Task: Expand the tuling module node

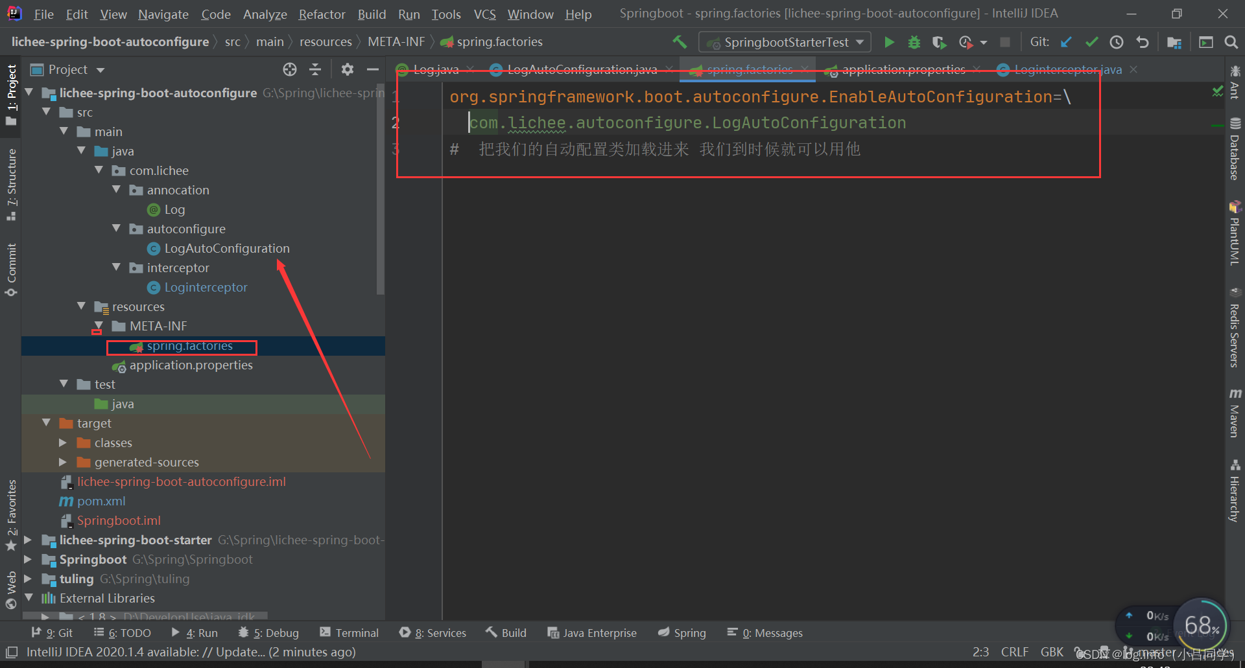Action: point(29,579)
